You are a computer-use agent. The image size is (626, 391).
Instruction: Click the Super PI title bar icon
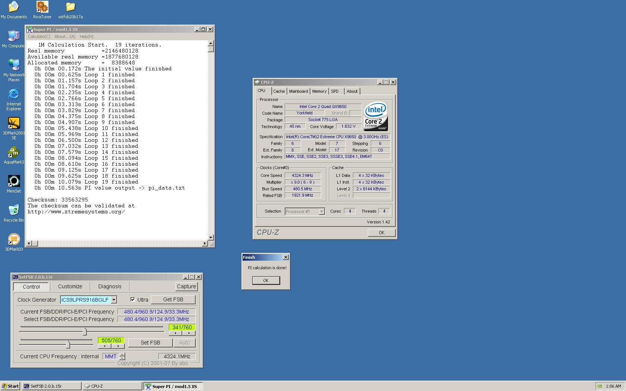[x=29, y=29]
